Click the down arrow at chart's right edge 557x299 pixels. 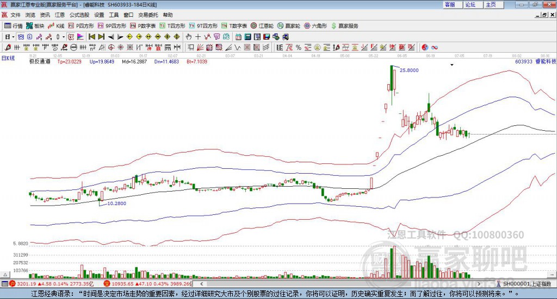[452, 65]
